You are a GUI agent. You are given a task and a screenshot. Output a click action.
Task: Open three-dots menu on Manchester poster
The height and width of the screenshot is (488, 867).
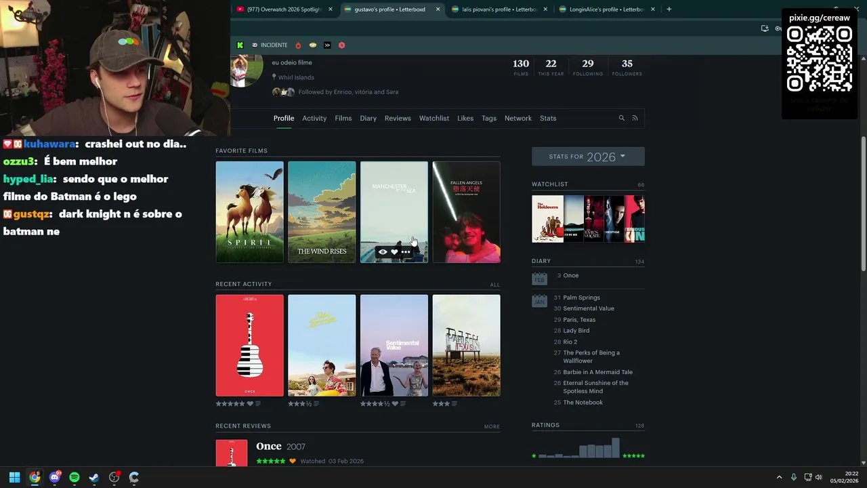(x=406, y=252)
